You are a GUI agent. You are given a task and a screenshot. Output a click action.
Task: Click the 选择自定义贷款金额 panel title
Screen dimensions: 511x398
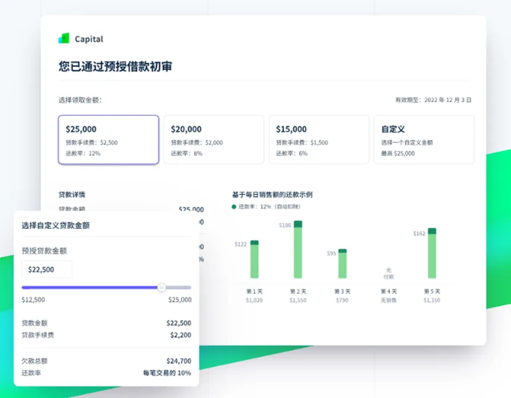(x=55, y=225)
